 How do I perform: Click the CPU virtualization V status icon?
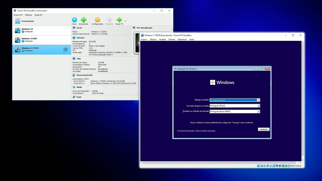pyautogui.click(x=283, y=166)
